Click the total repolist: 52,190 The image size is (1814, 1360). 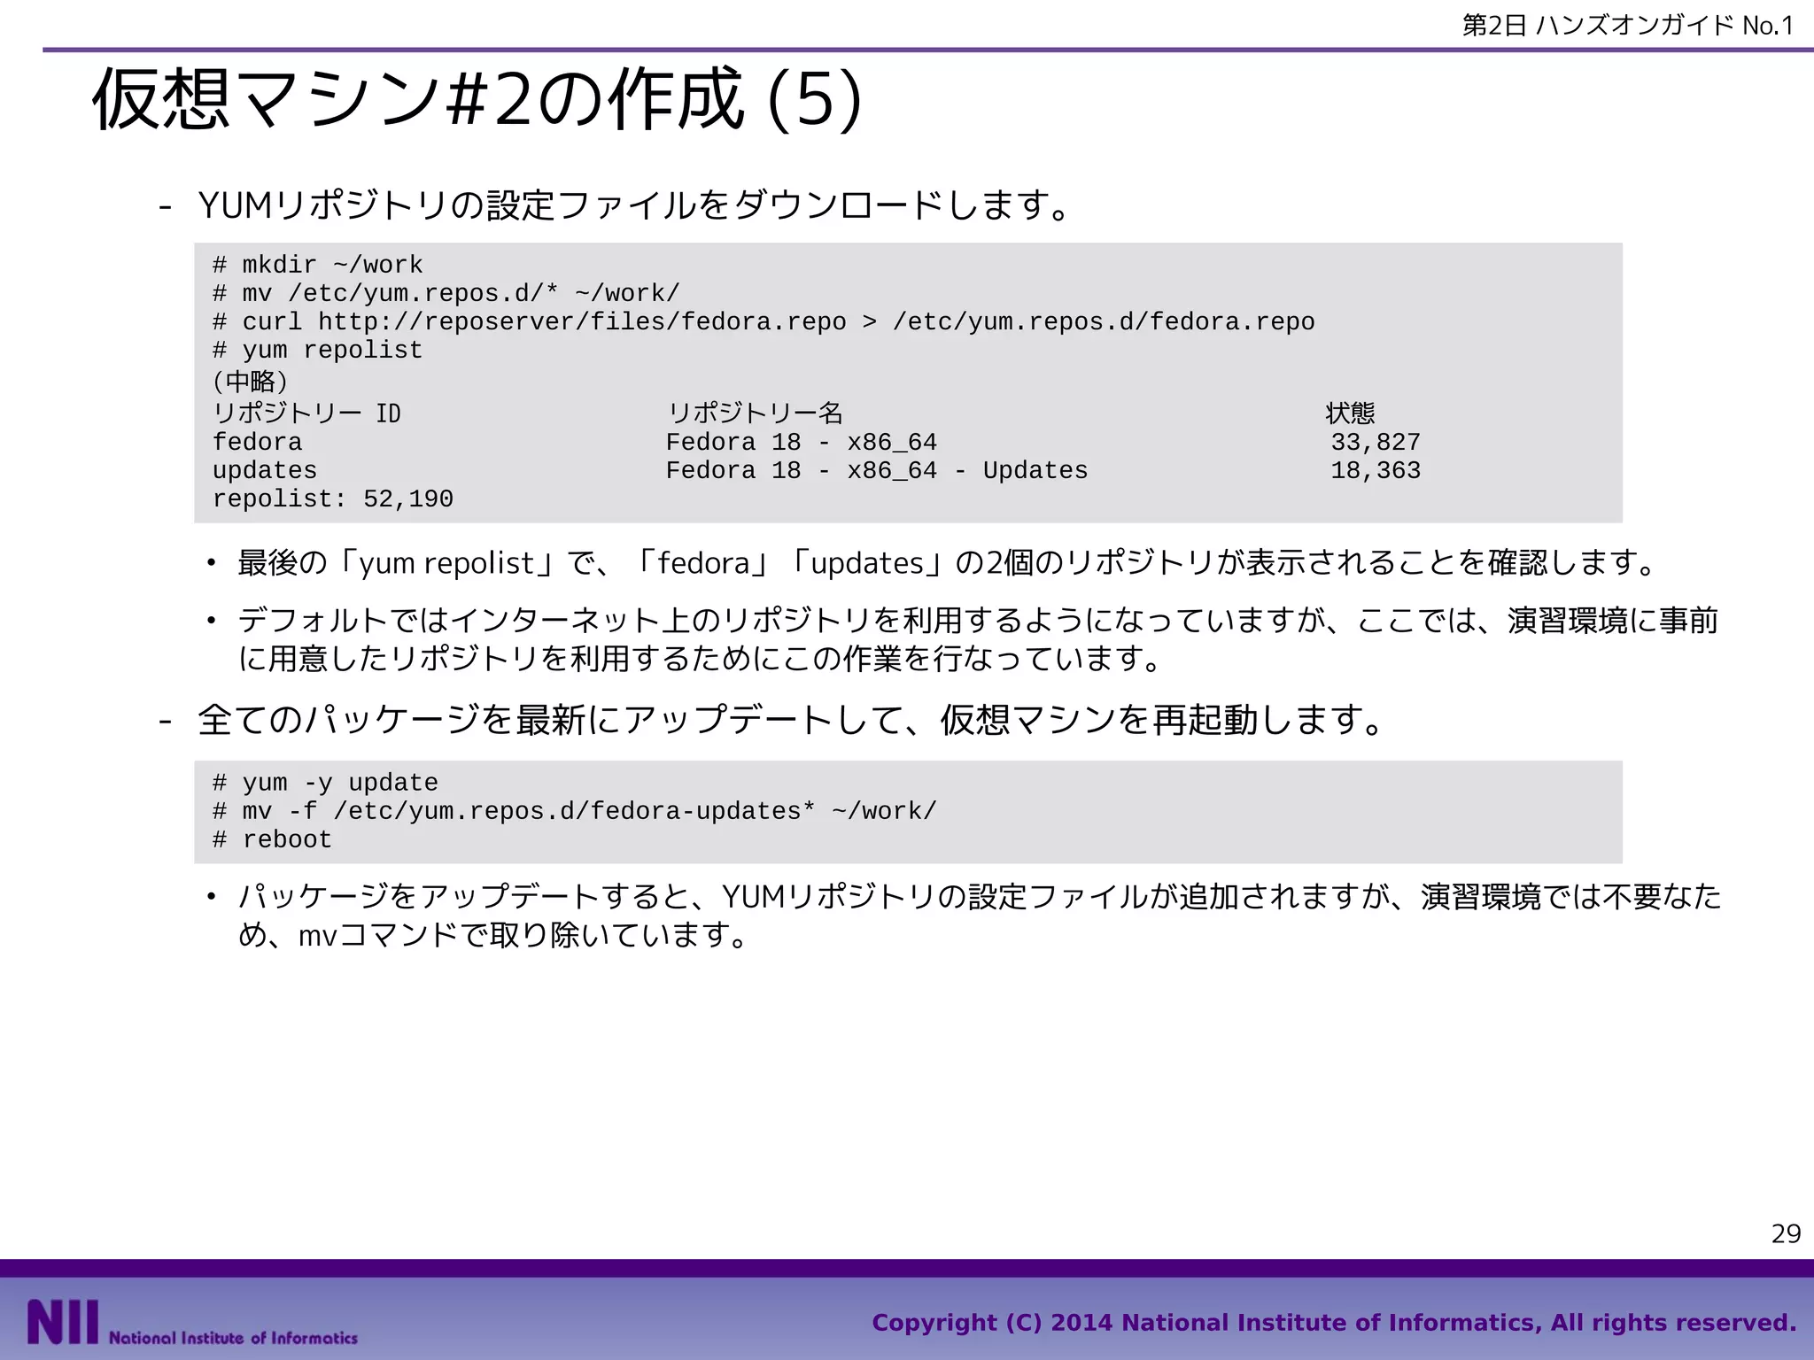[333, 498]
